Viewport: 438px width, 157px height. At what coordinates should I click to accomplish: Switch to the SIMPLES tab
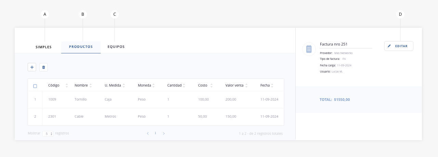(x=43, y=47)
